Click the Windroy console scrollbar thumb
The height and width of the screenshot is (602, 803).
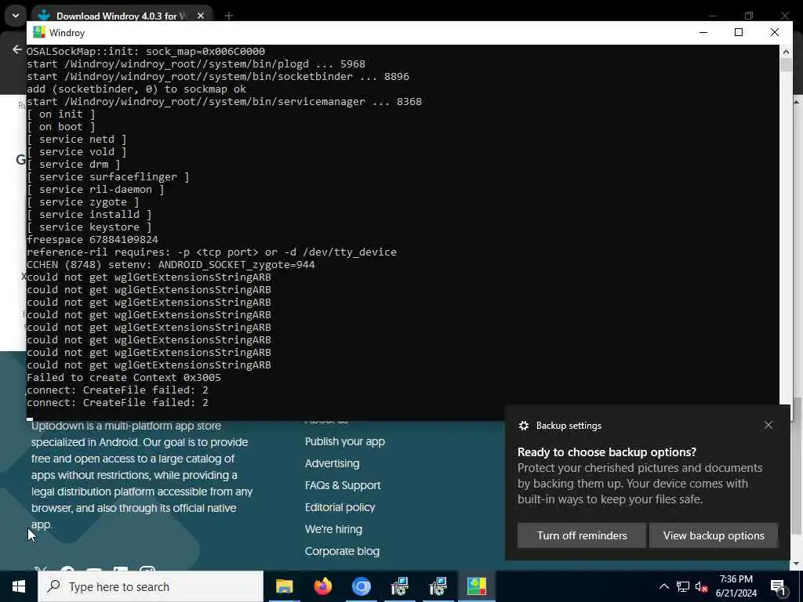pyautogui.click(x=786, y=65)
